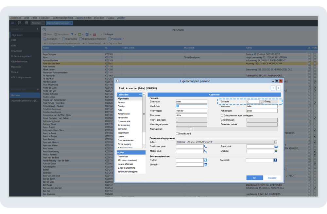Pin the Profit 15 sidebar

click(38, 29)
